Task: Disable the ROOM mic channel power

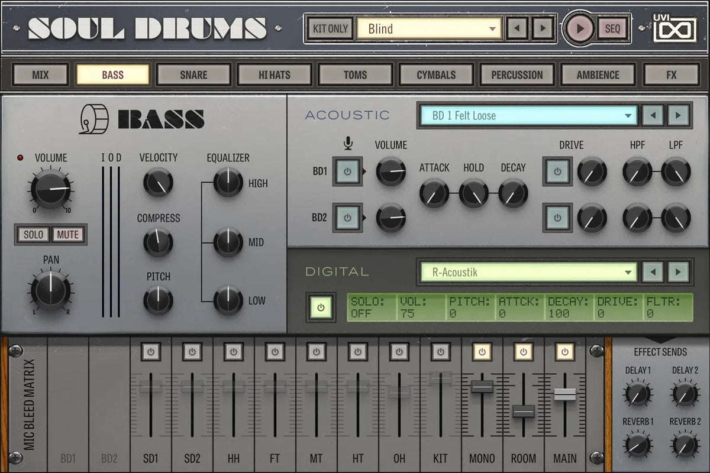Action: pos(523,352)
